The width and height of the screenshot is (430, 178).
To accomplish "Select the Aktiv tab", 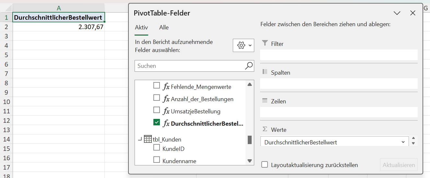I will pos(141,27).
